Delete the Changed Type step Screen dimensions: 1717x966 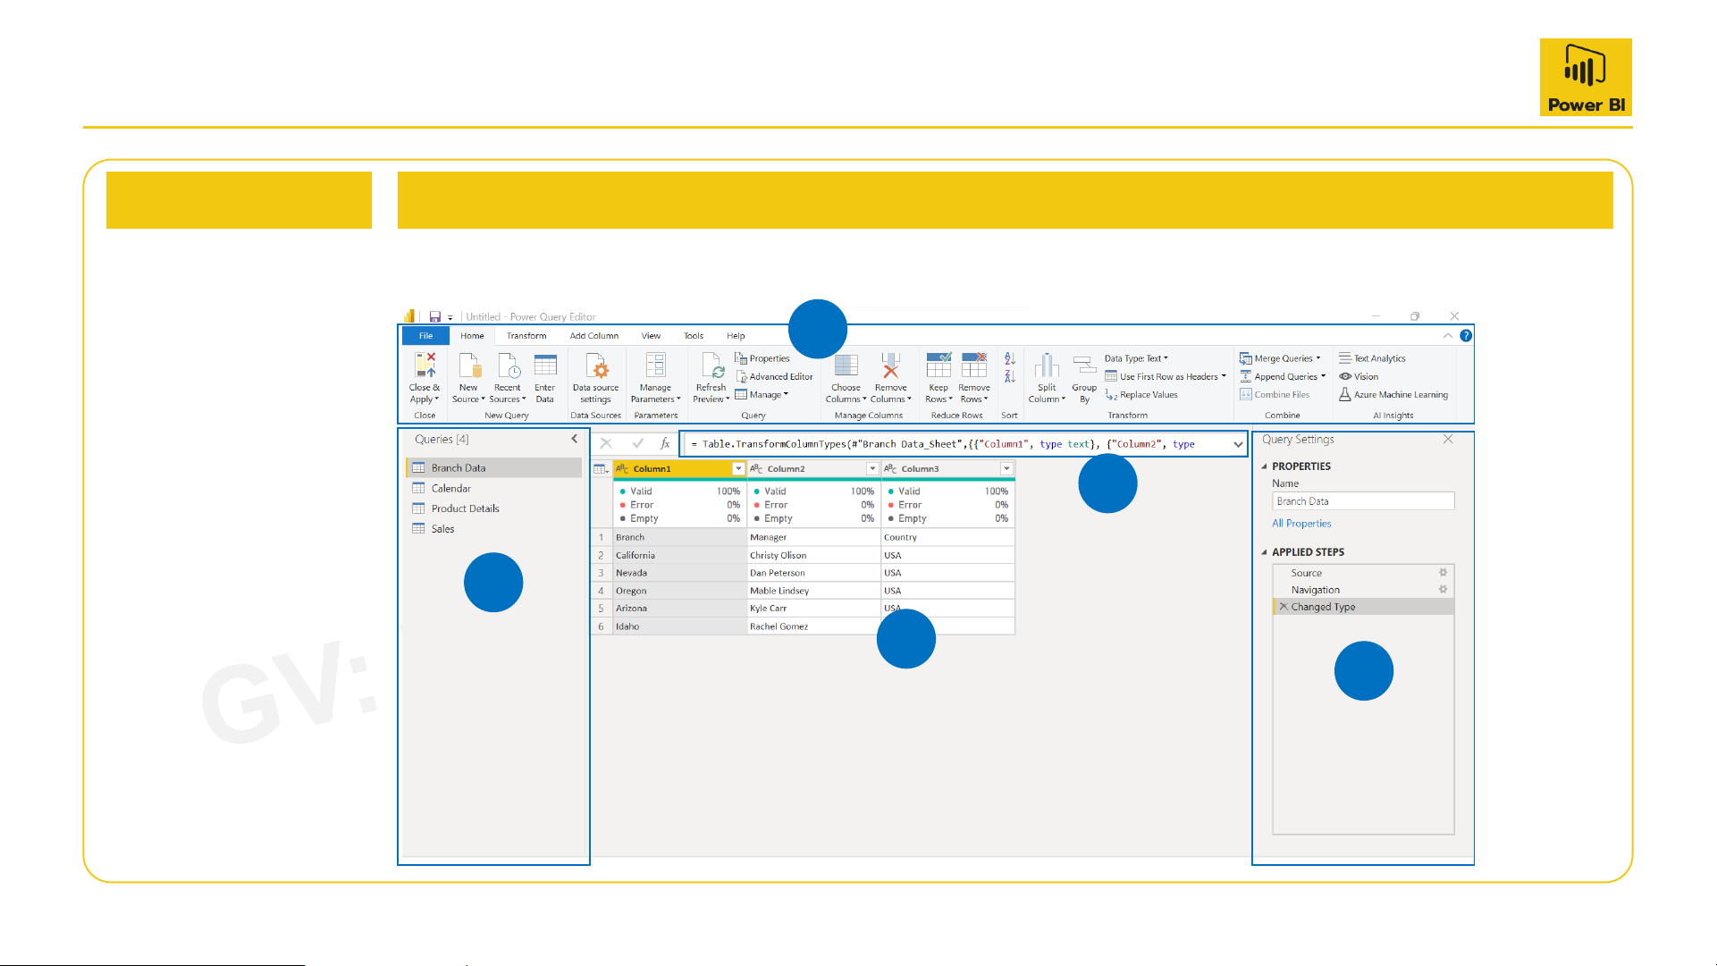point(1284,607)
